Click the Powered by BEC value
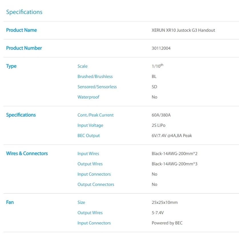The height and width of the screenshot is (239, 239). [x=167, y=223]
